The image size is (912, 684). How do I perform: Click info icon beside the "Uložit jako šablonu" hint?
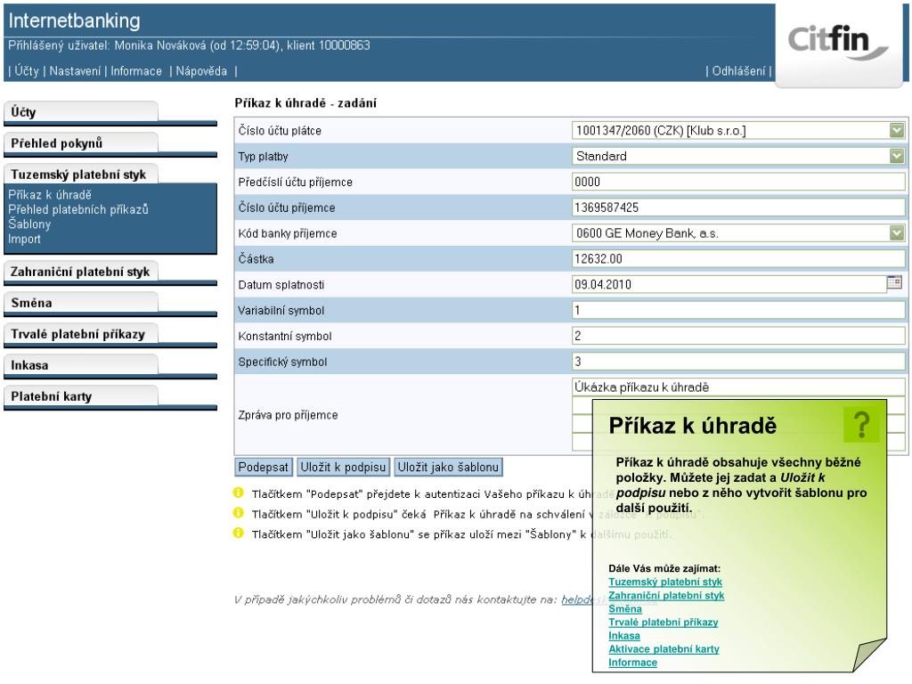click(x=239, y=533)
